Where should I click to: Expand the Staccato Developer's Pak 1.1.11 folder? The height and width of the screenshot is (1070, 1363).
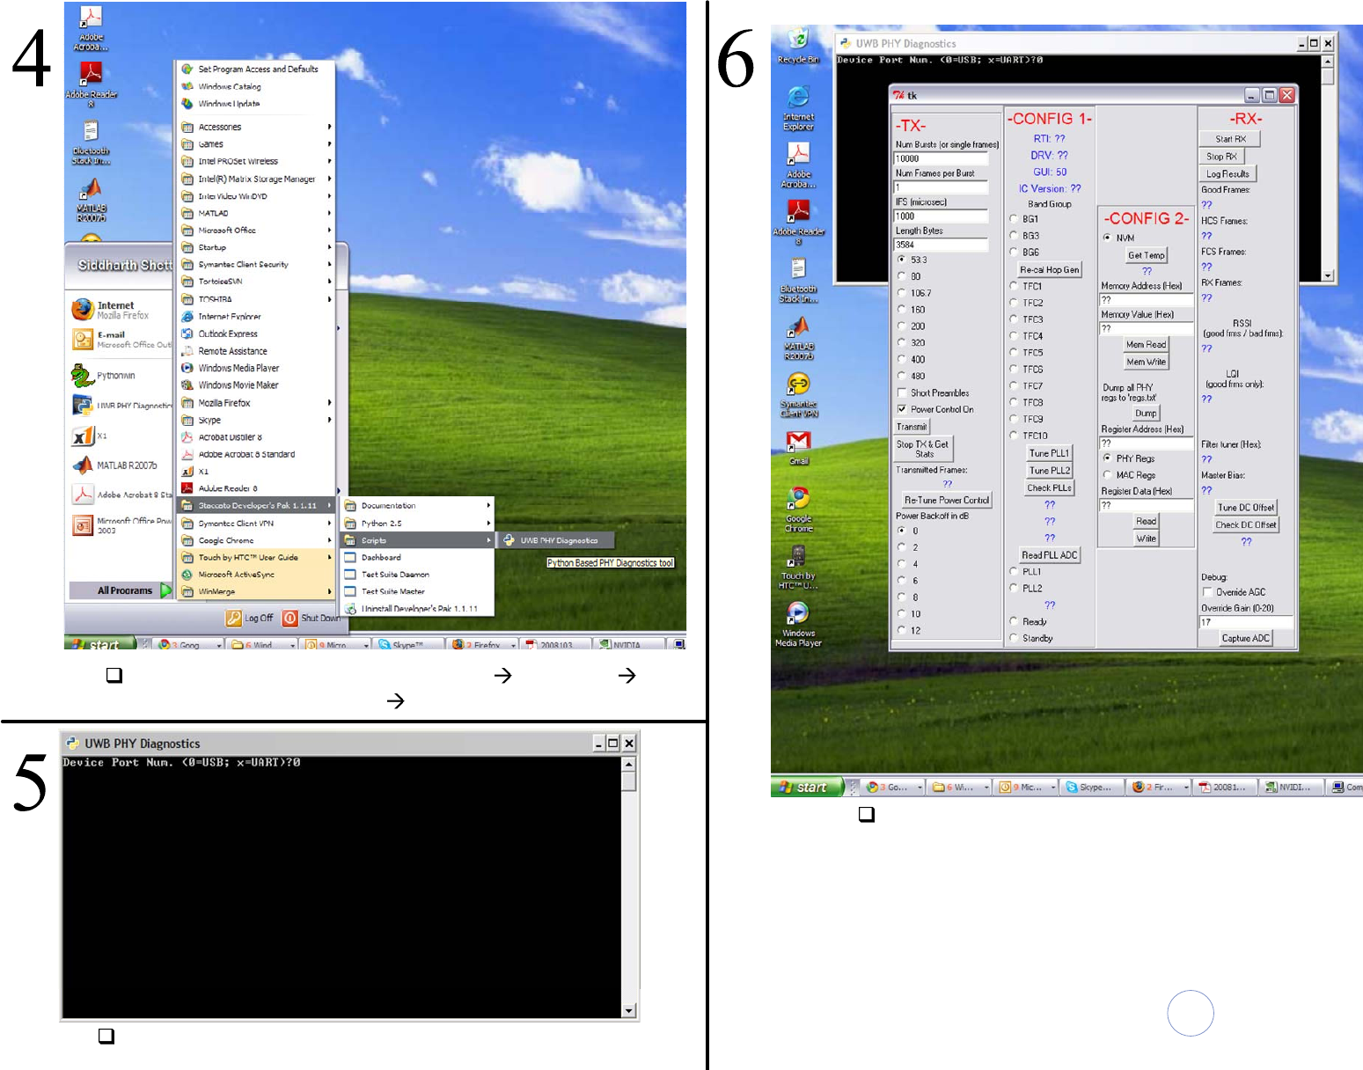(x=257, y=506)
